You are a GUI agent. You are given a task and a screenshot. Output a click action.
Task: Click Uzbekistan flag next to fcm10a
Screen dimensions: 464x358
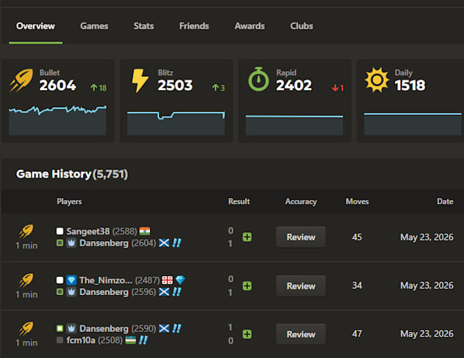tap(130, 340)
